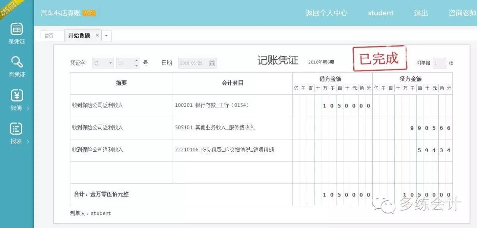The height and width of the screenshot is (228, 477).
Task: Click the up arrow of the voucher number stepper
Action: (136, 61)
